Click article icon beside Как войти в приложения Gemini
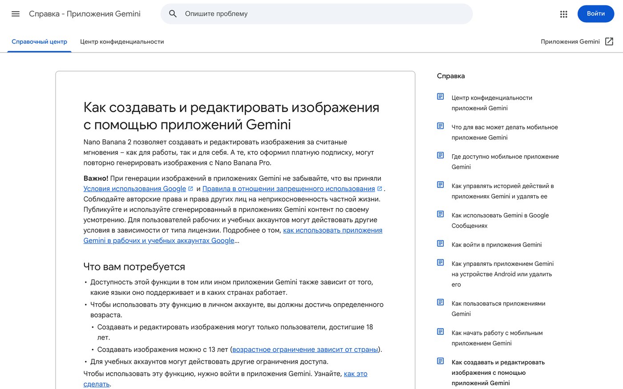The height and width of the screenshot is (389, 623). (x=441, y=243)
